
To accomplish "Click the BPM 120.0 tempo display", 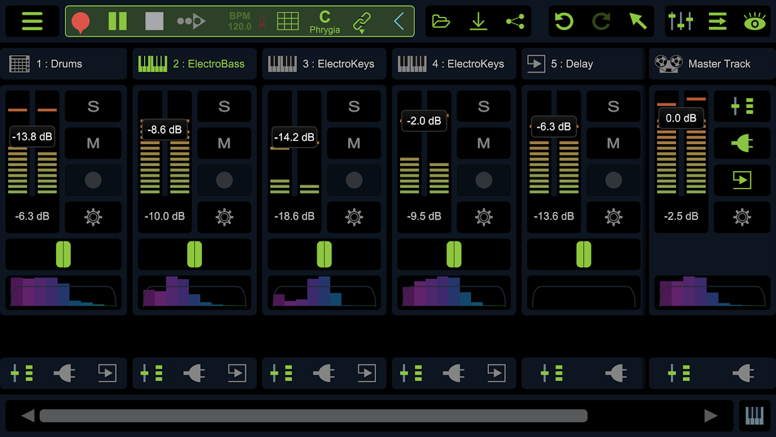I will pyautogui.click(x=240, y=22).
